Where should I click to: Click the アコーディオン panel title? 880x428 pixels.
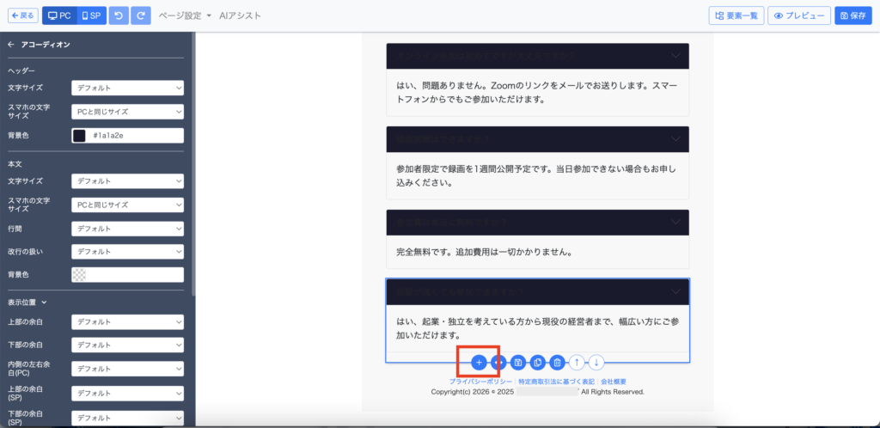coord(46,45)
